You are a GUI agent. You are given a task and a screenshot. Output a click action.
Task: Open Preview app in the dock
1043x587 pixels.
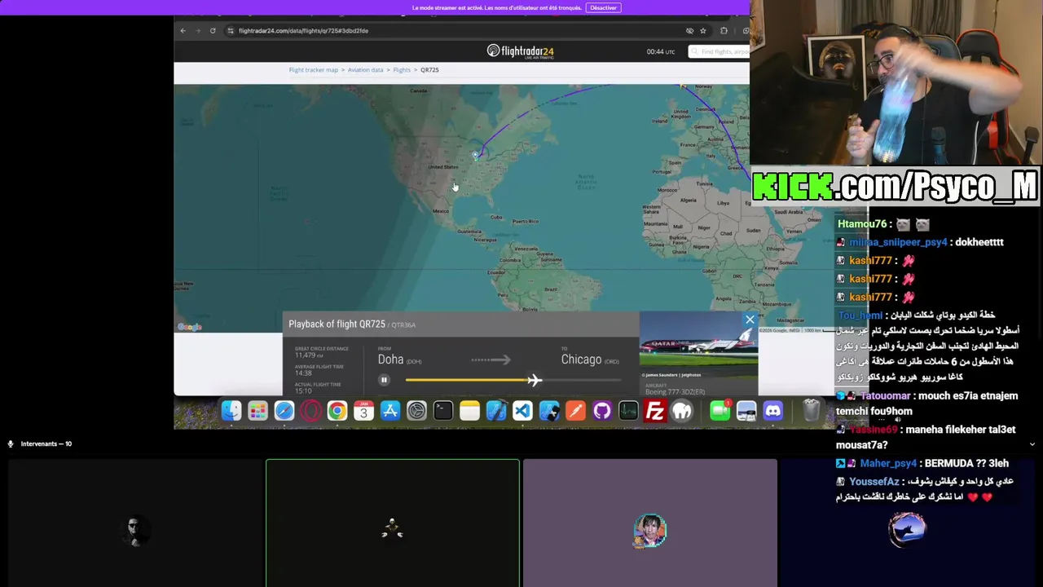point(746,411)
